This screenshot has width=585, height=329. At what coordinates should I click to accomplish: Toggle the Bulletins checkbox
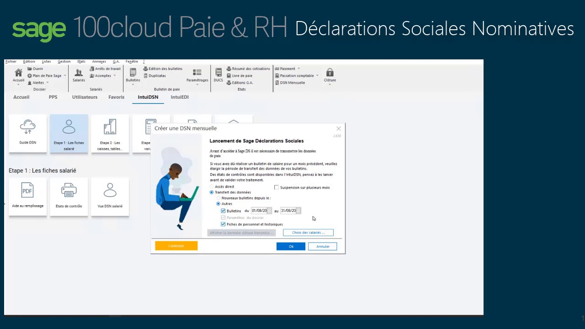223,211
